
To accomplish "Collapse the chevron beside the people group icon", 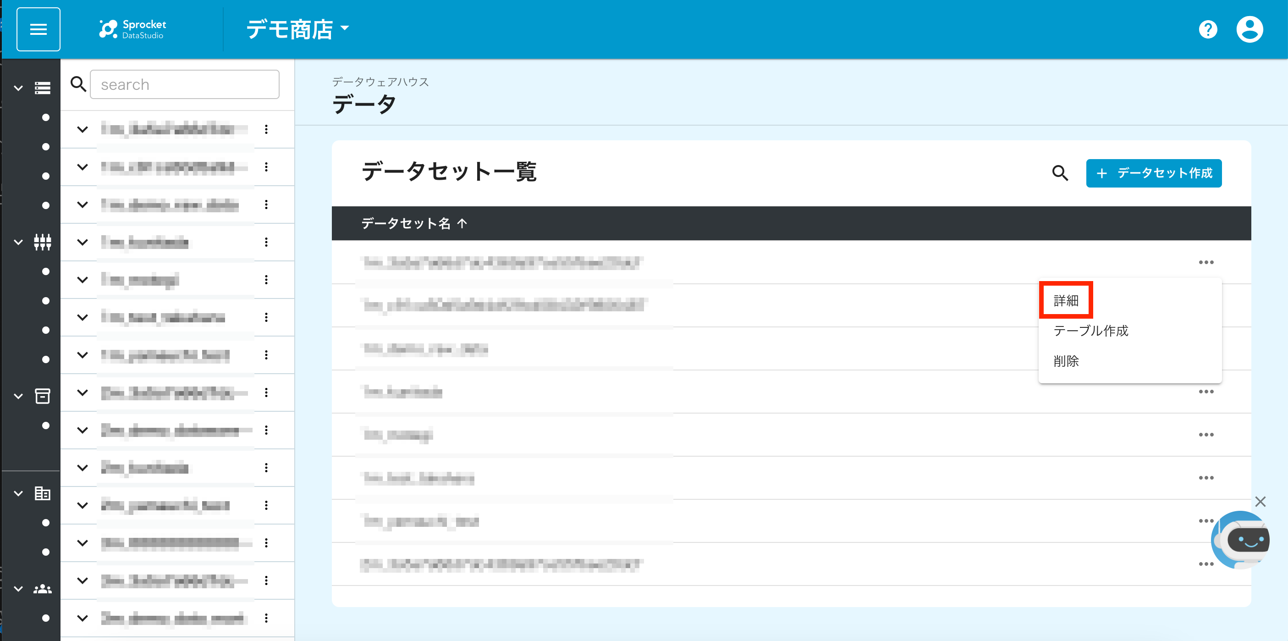I will (18, 589).
